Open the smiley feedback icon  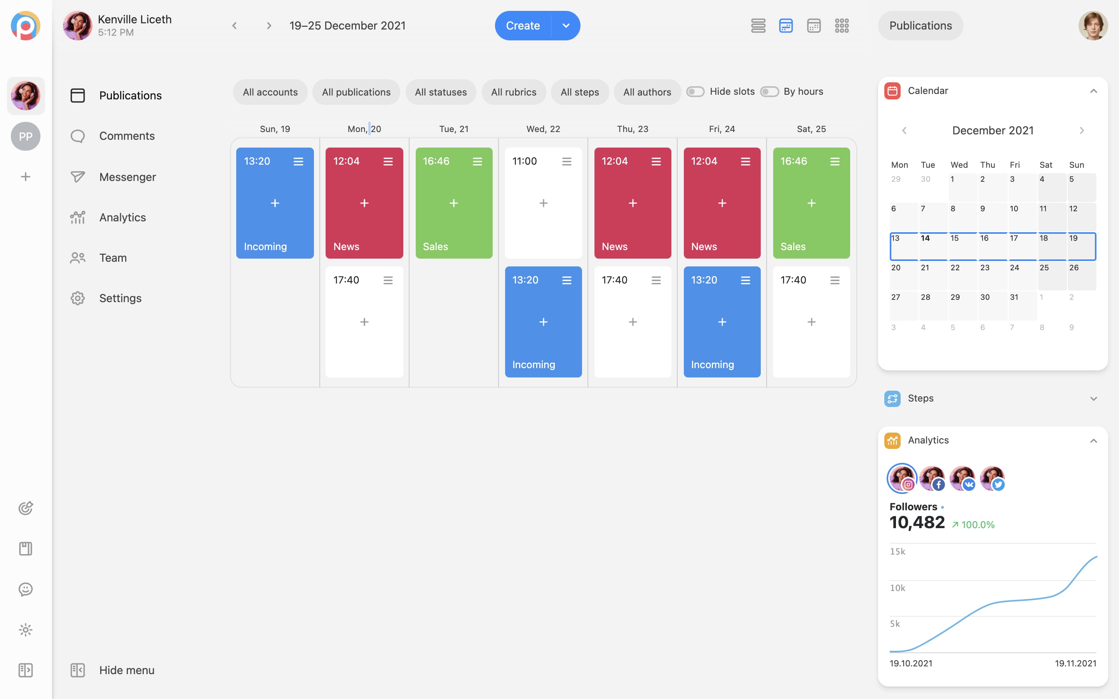tap(25, 589)
